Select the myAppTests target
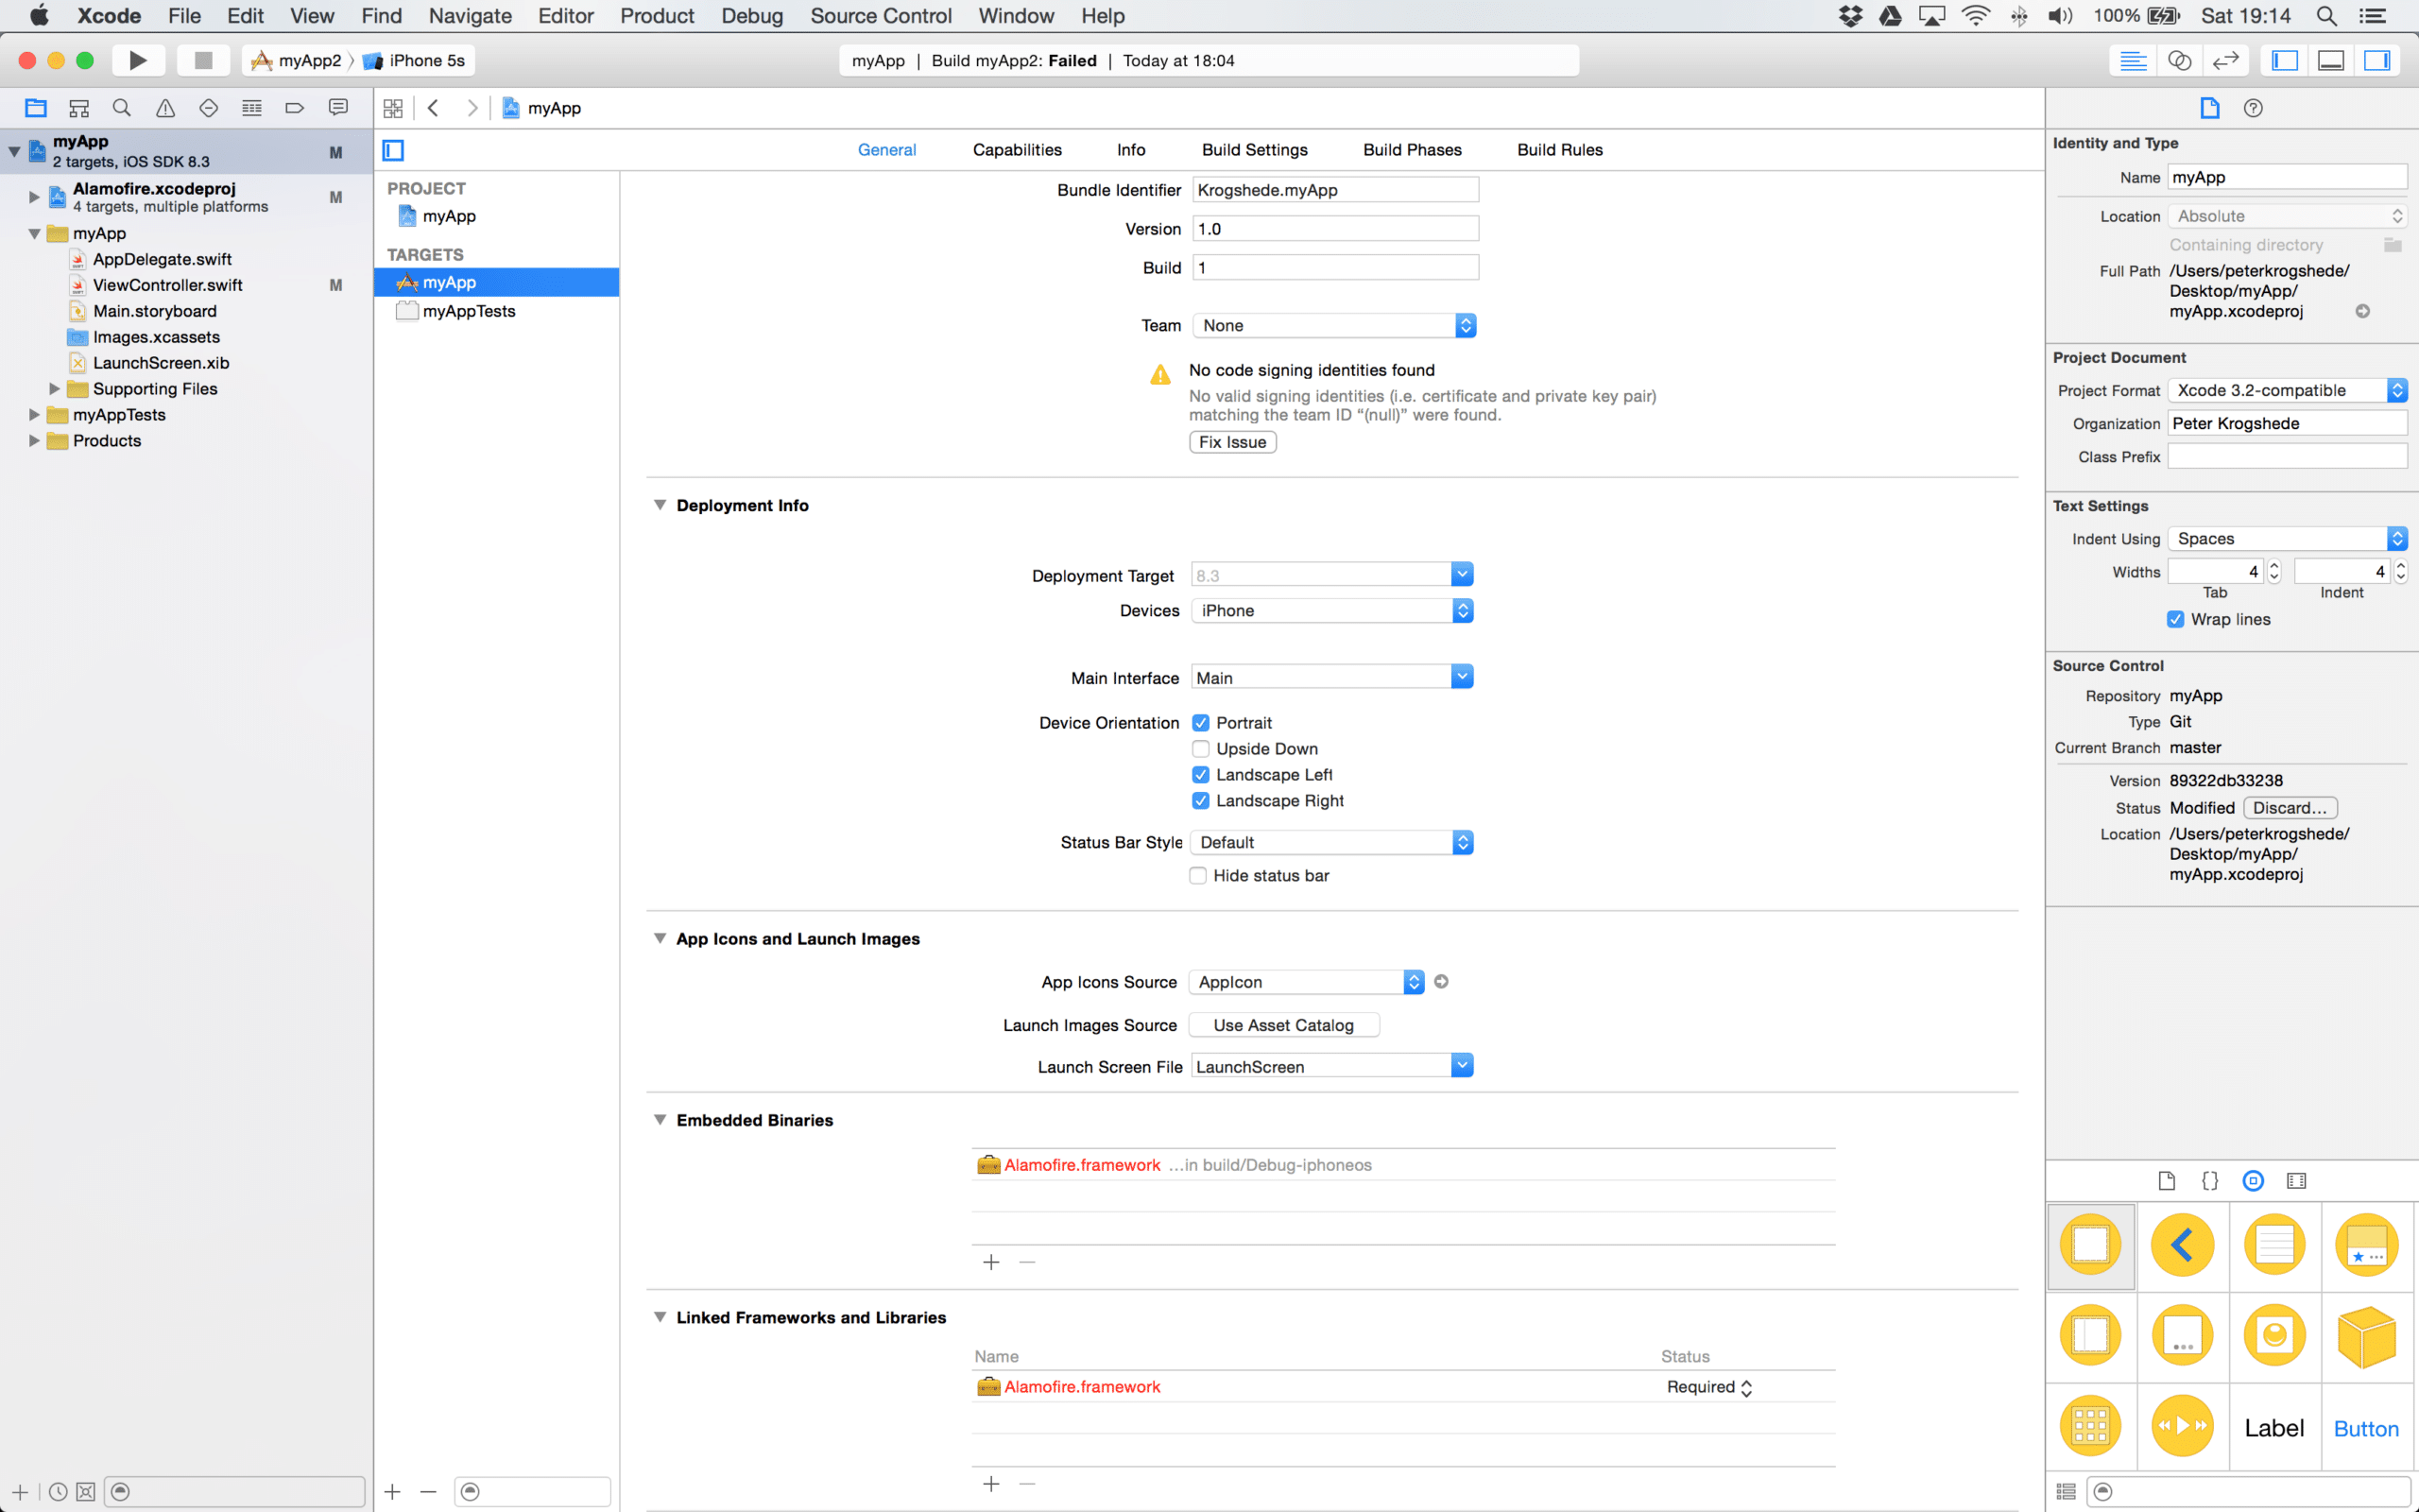The image size is (2419, 1512). tap(497, 311)
